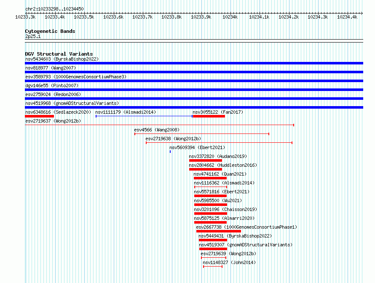Open esv4566 (Wang2008) label

tap(157, 130)
